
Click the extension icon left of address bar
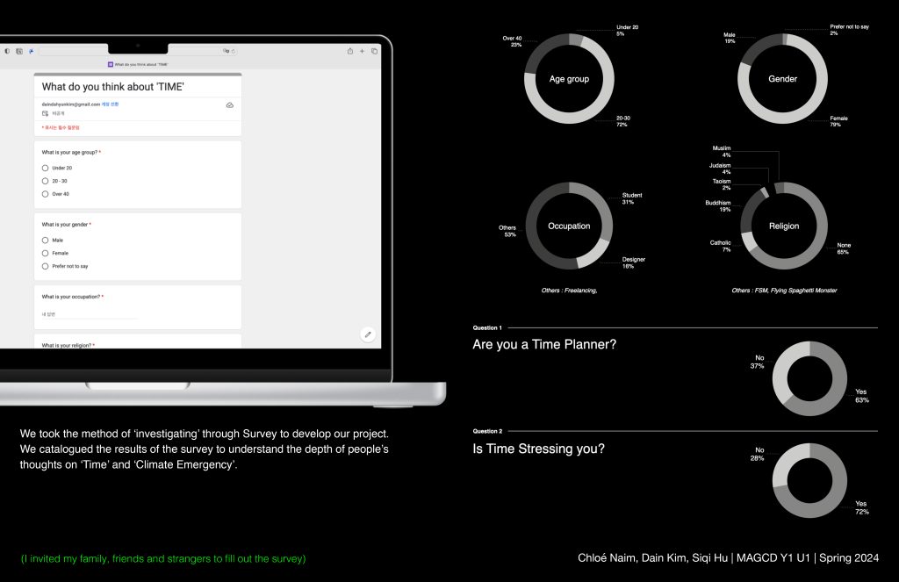(x=31, y=51)
